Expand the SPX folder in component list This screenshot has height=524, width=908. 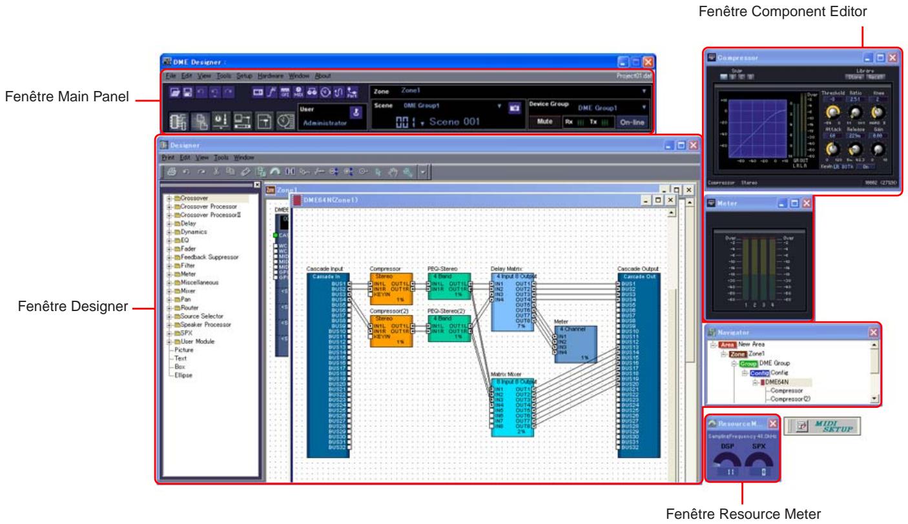click(x=169, y=333)
